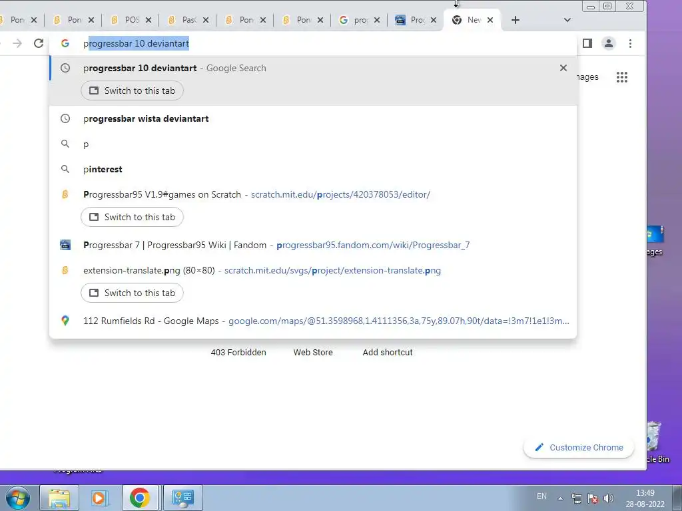Click the Chrome taskbar icon

click(x=140, y=498)
